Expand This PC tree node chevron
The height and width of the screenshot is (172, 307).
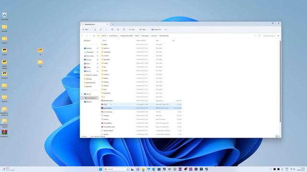pyautogui.click(x=82, y=94)
